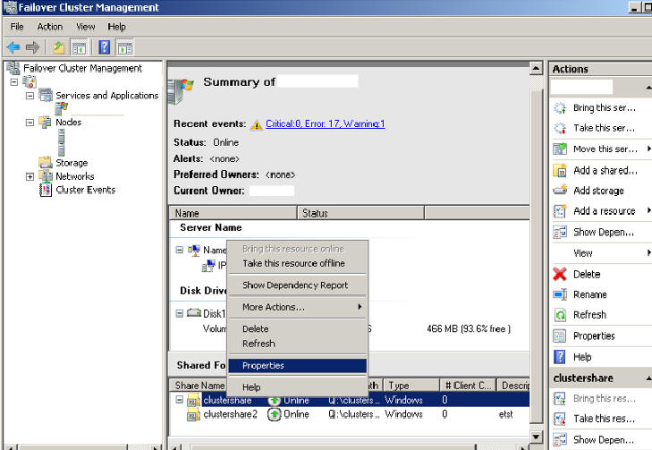This screenshot has height=450, width=652.
Task: Open the Action menu
Action: [x=50, y=27]
